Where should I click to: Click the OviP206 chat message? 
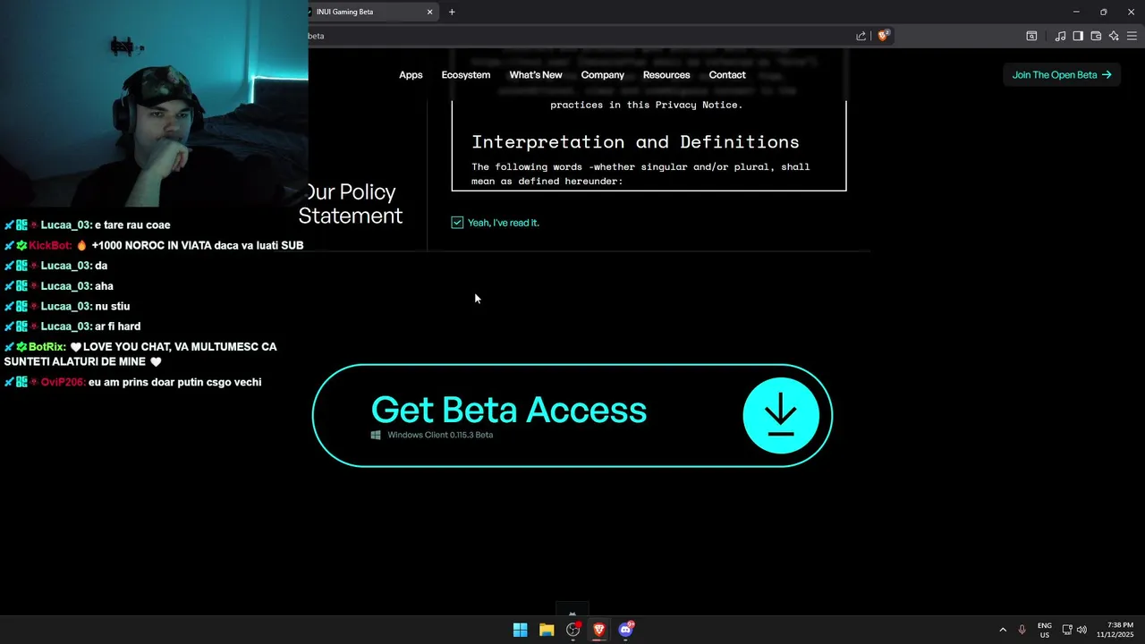tap(132, 382)
